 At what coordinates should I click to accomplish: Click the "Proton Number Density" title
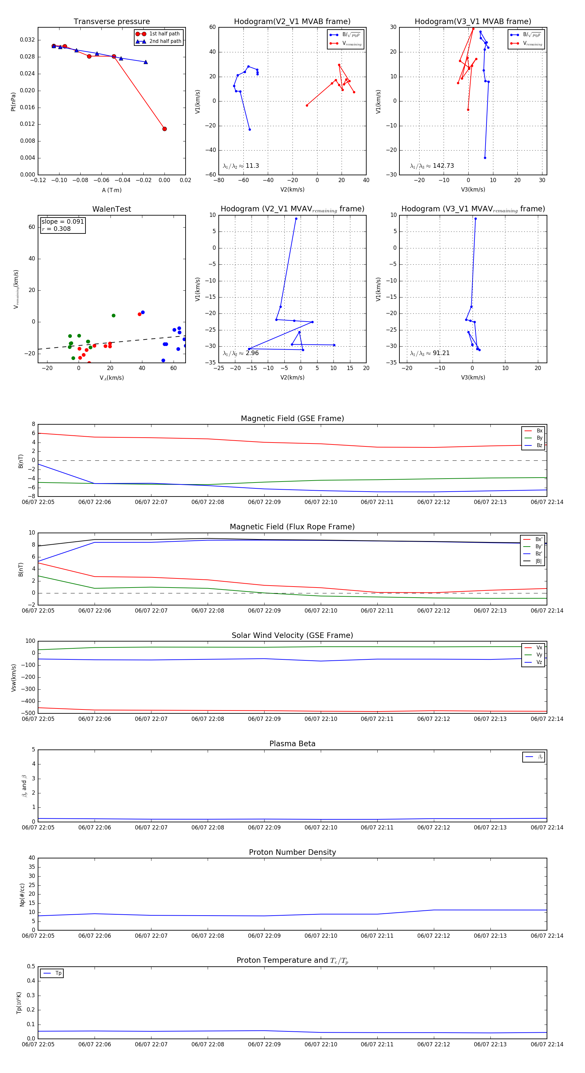(292, 852)
